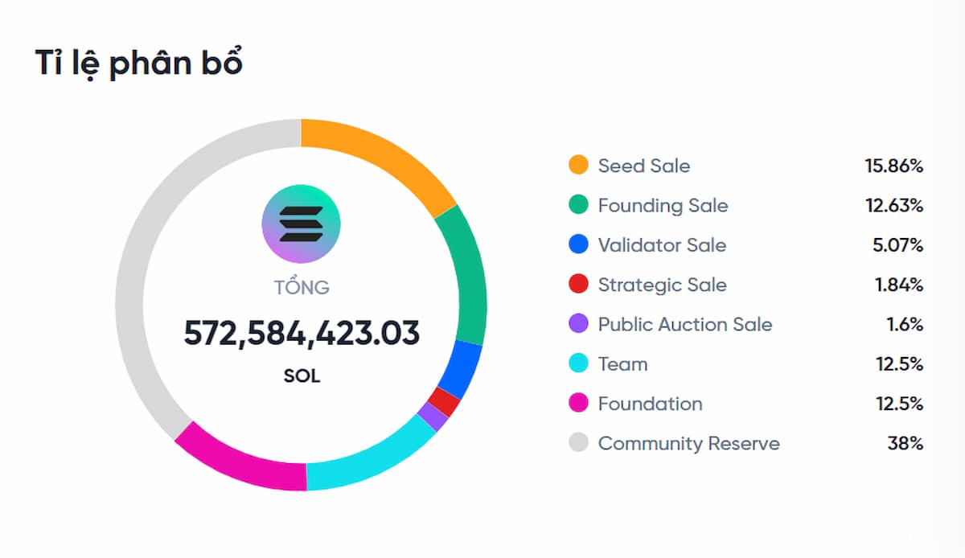Click the total supply 572,584,423.03 figure

tap(302, 333)
